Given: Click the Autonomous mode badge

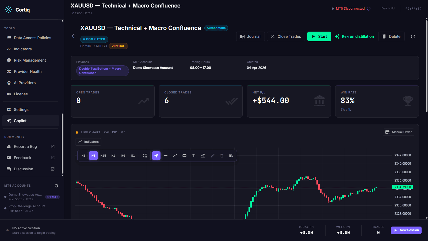Looking at the screenshot, I should pos(216,28).
